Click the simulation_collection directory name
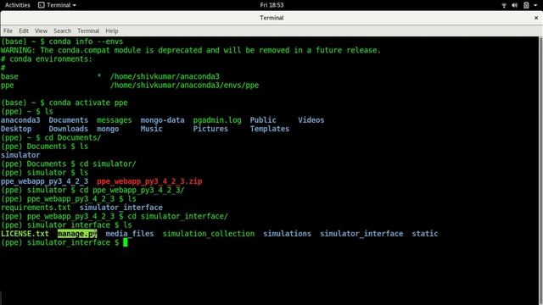Screen dimensions: 543x305 click(x=209, y=234)
